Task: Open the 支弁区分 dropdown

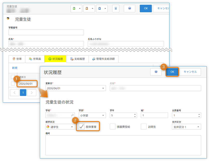Action: [186, 127]
